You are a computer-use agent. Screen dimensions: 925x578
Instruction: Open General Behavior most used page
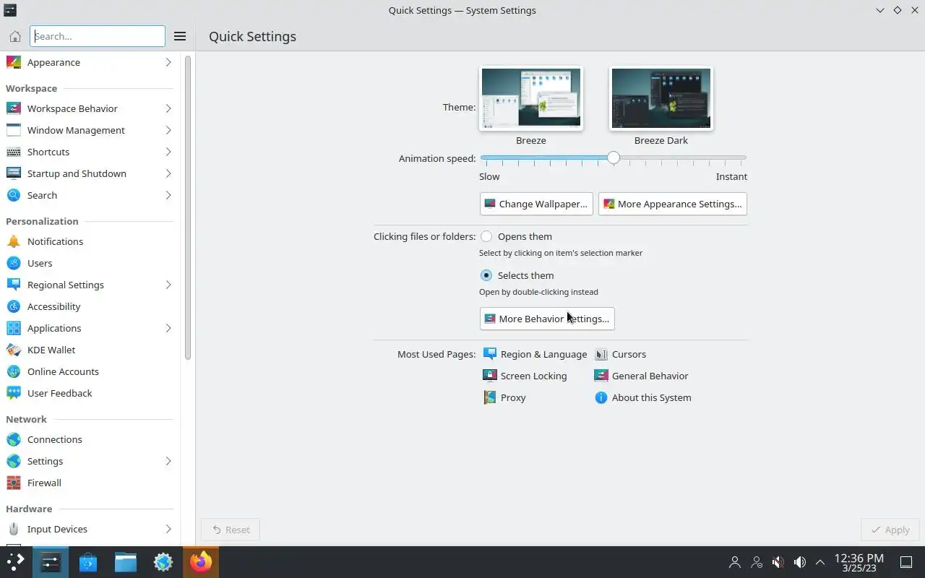[x=641, y=376]
